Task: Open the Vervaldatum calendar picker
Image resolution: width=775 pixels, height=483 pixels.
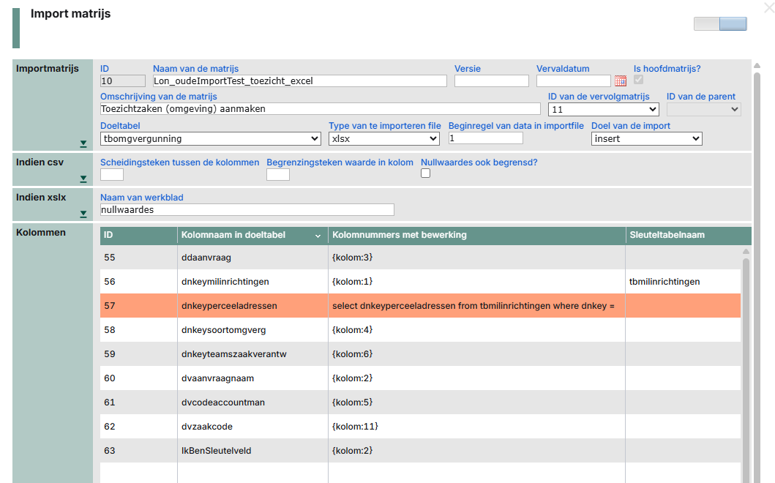Action: (621, 81)
